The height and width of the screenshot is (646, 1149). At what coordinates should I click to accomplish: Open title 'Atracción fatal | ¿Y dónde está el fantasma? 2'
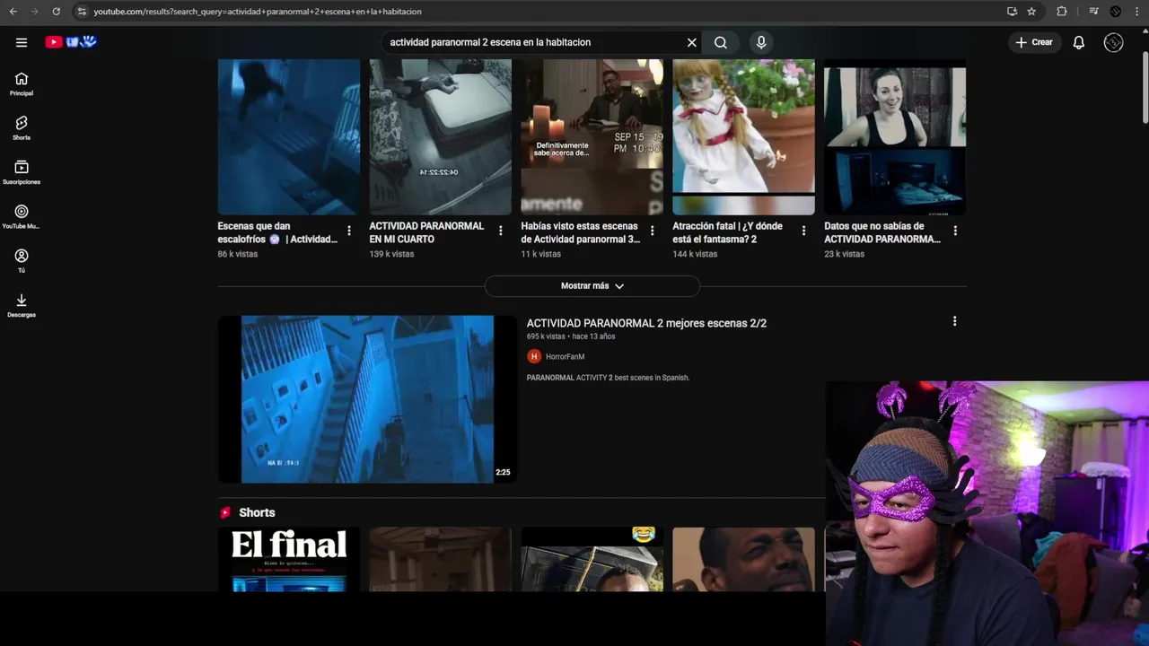coord(727,232)
